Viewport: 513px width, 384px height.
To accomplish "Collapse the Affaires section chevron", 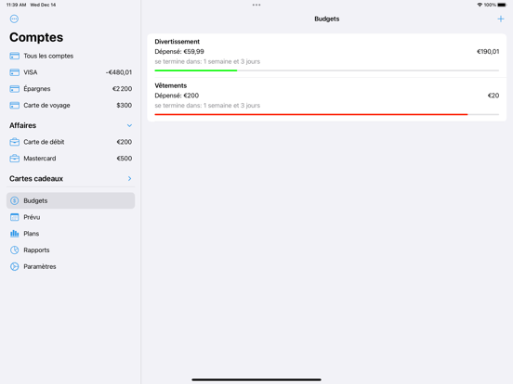I will click(x=129, y=125).
